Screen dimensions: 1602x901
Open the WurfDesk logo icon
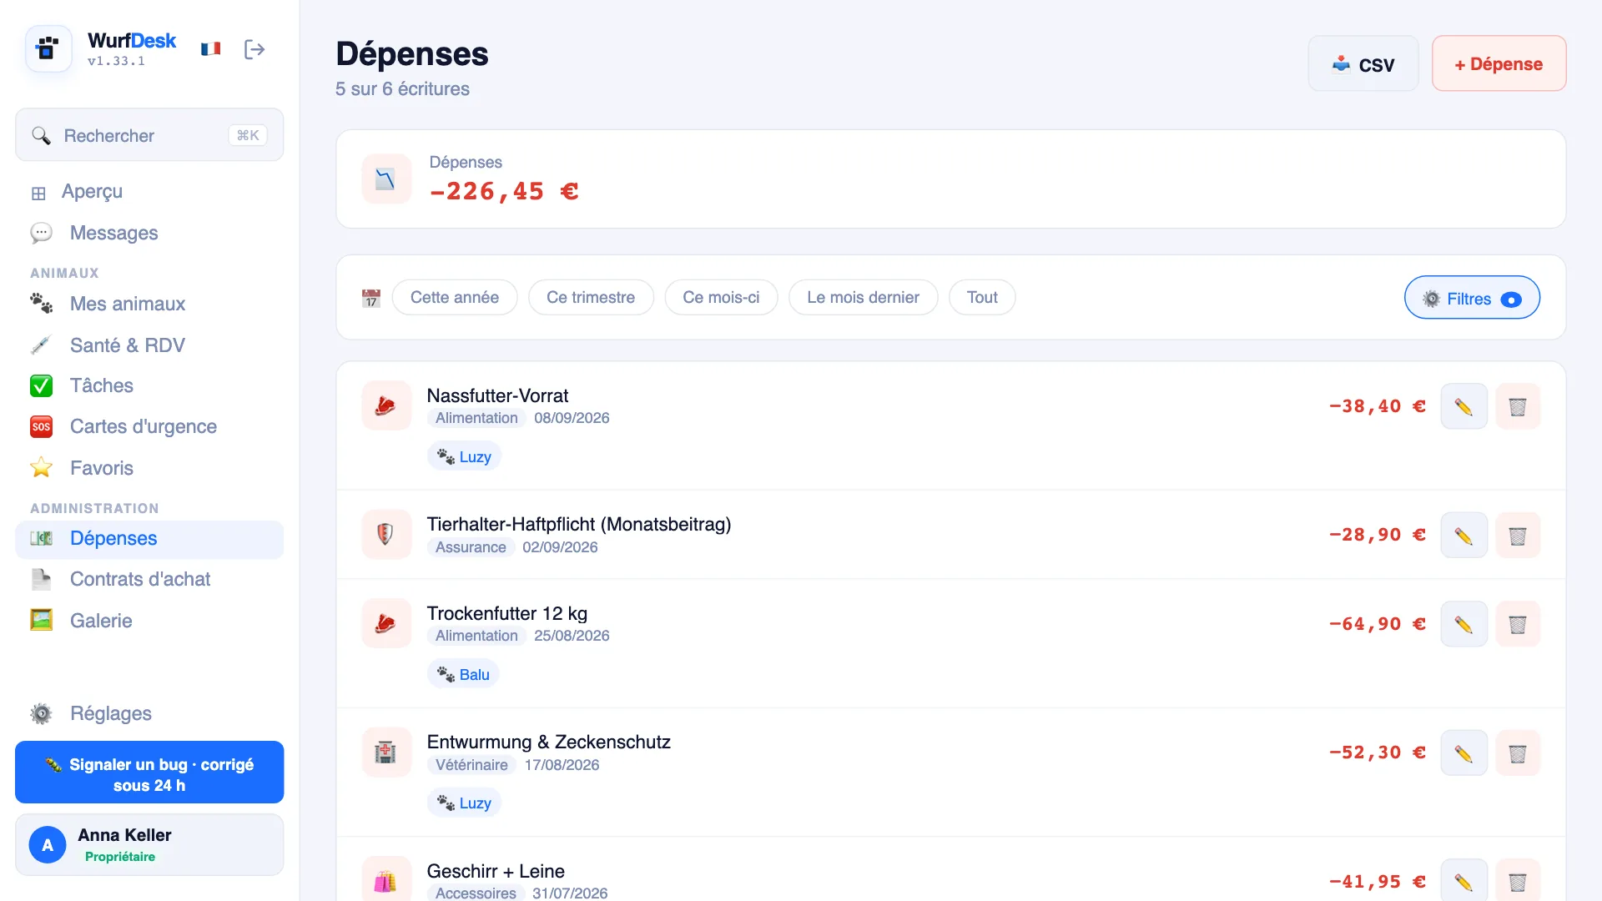(48, 49)
